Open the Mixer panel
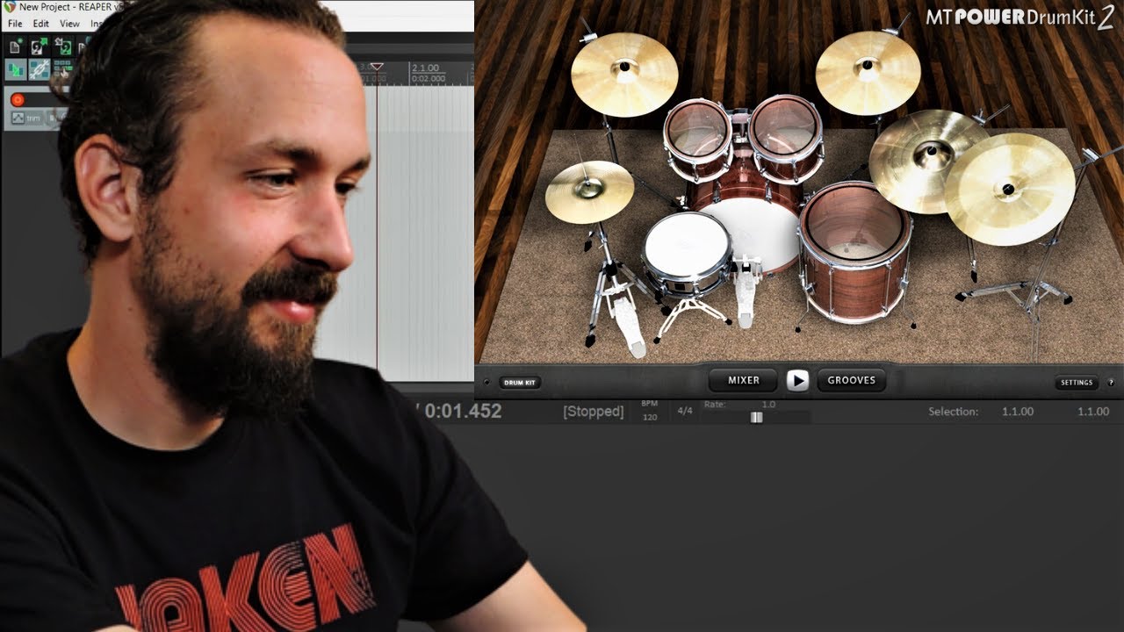1124x632 pixels. point(744,380)
